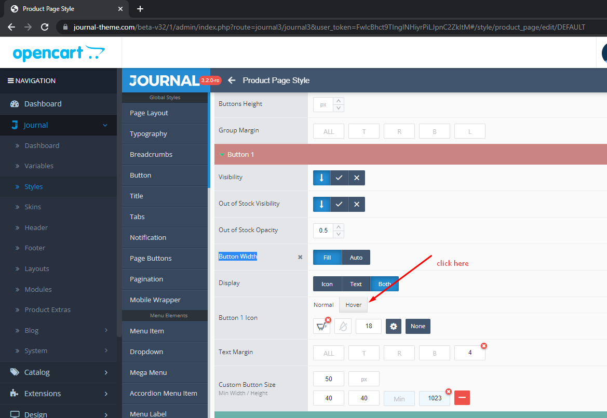Select Button style

coord(165,176)
